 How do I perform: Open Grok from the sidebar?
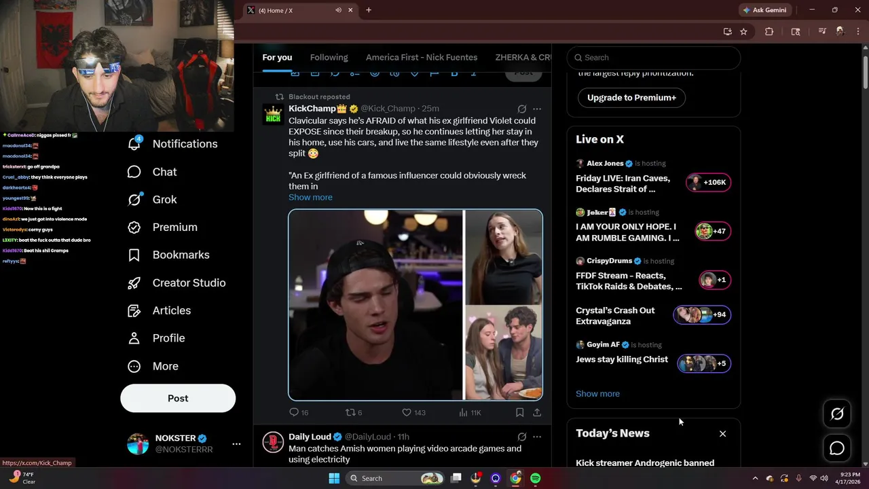(x=152, y=200)
